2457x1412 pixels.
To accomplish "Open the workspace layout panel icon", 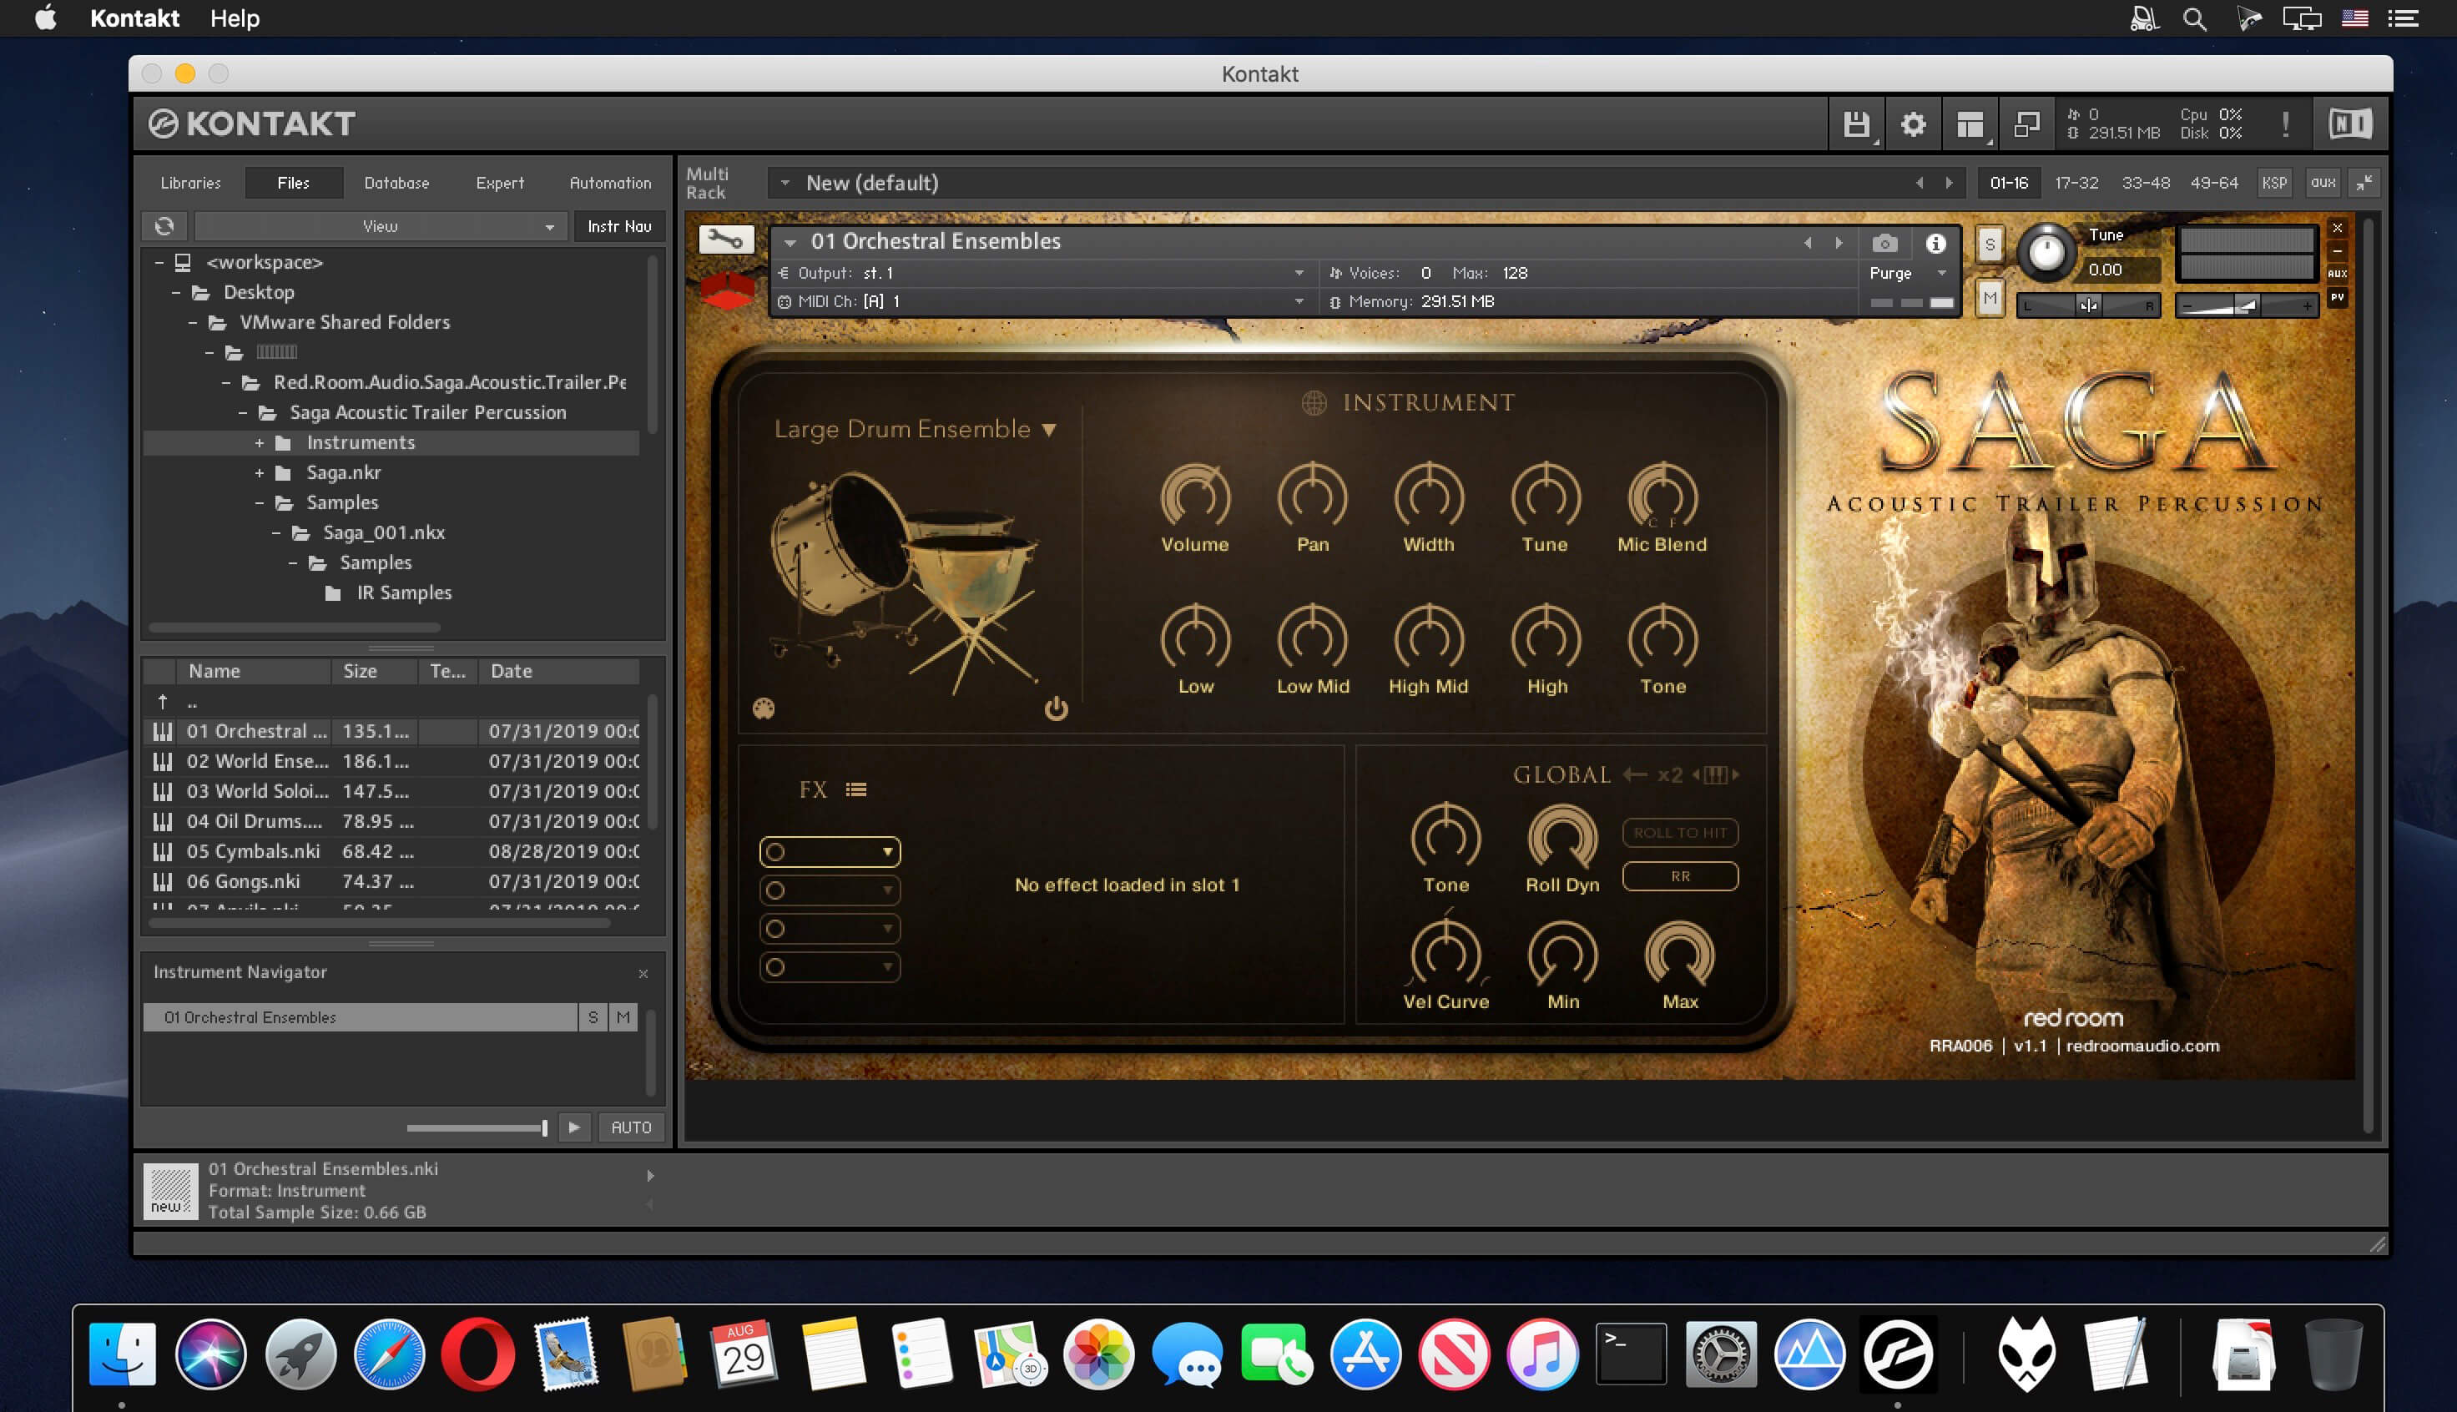I will (1970, 124).
